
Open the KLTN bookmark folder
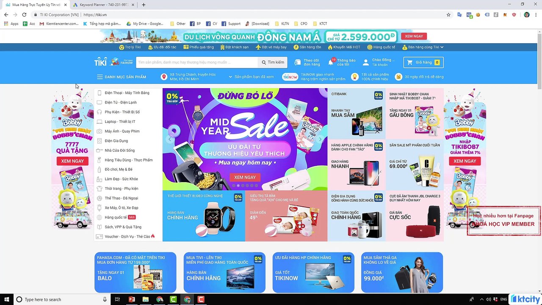[282, 24]
